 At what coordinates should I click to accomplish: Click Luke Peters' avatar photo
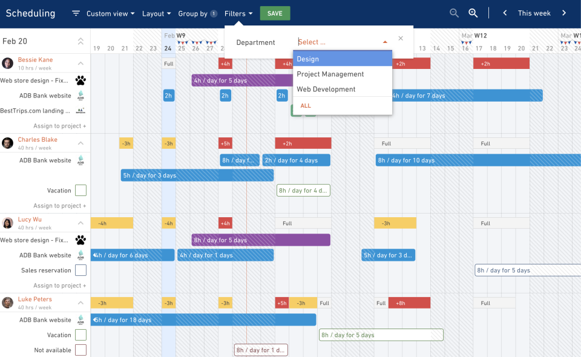[7, 303]
